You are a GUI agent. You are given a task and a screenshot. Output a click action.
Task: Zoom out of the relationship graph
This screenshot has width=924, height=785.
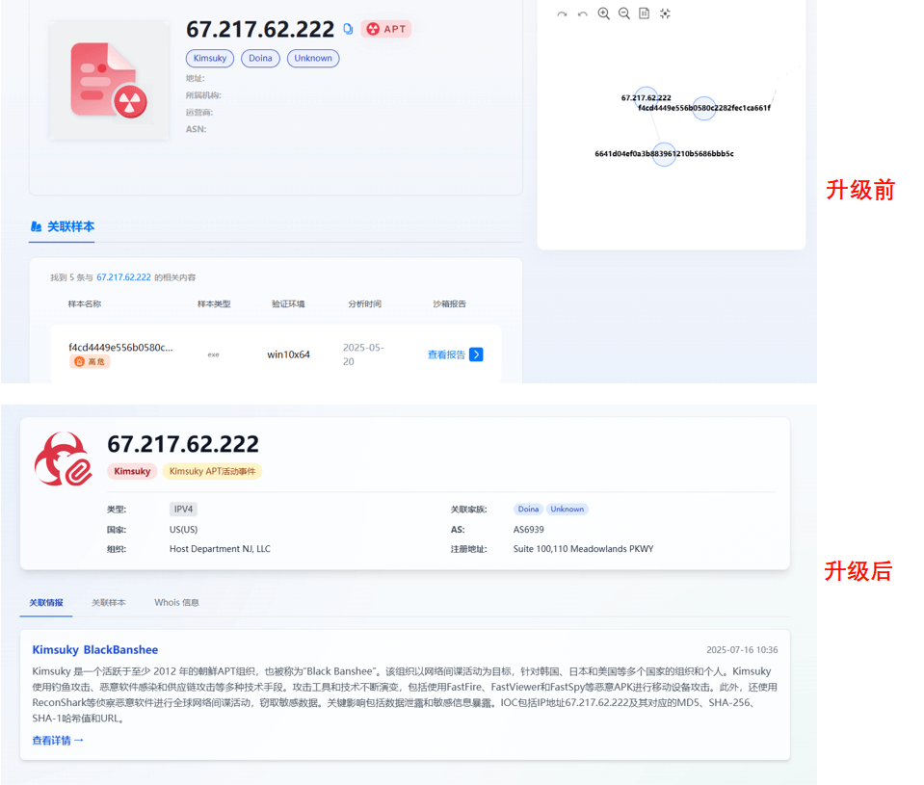click(624, 13)
